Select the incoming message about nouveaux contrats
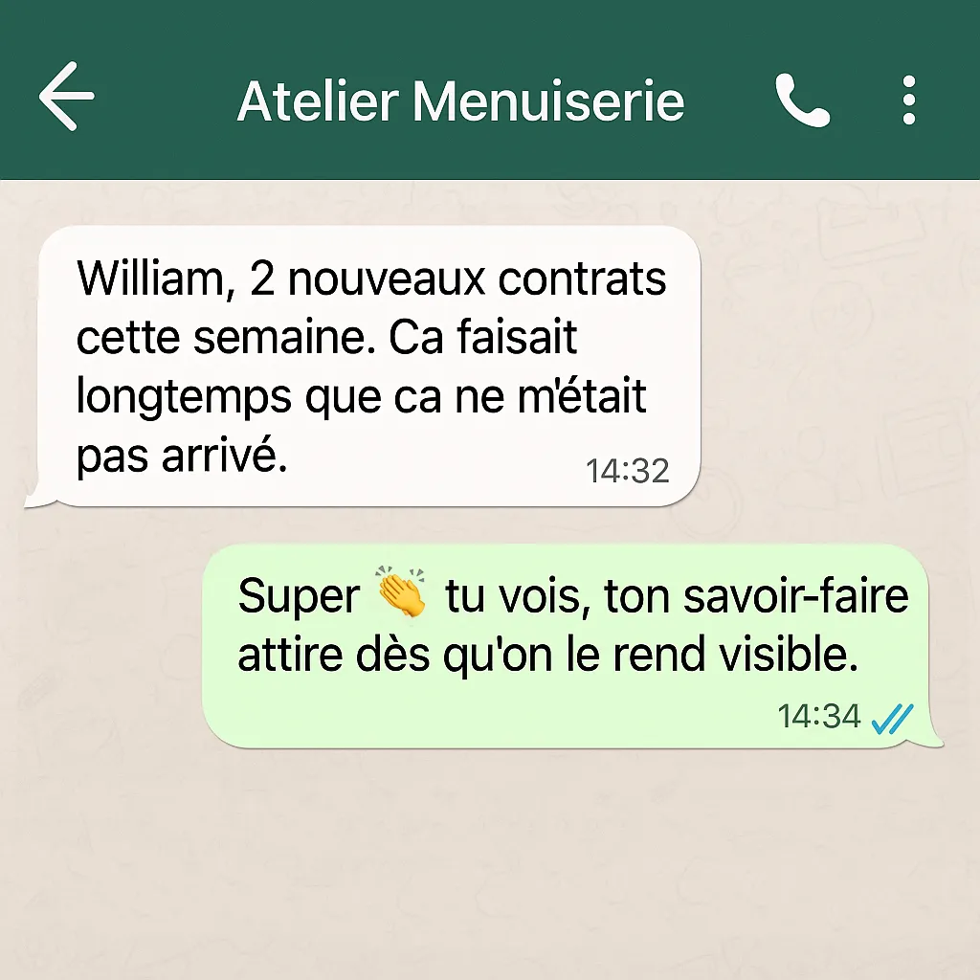This screenshot has height=980, width=980. [x=368, y=367]
